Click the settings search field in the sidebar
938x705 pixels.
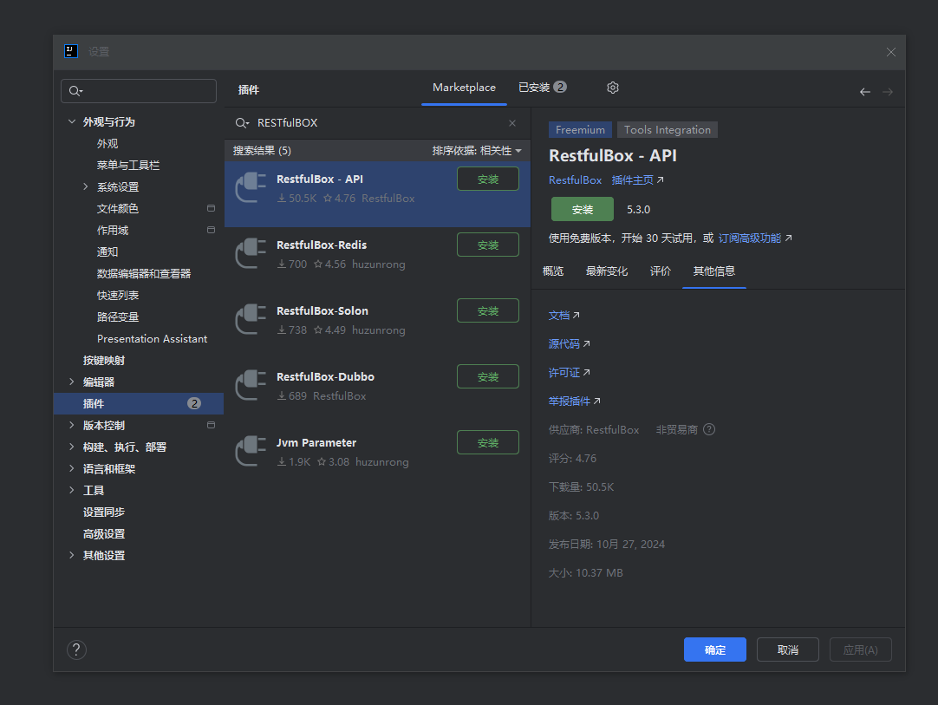[139, 91]
